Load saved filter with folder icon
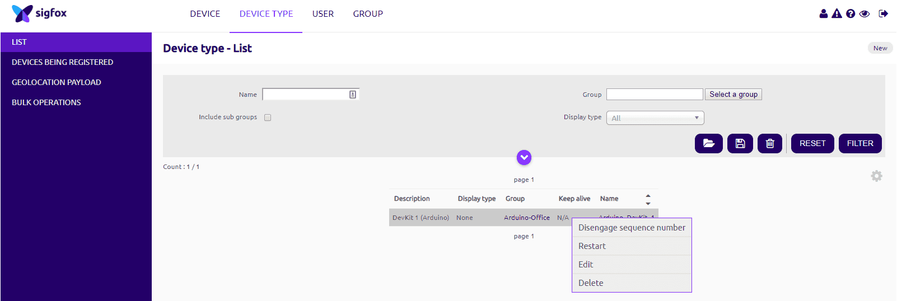 (x=708, y=143)
